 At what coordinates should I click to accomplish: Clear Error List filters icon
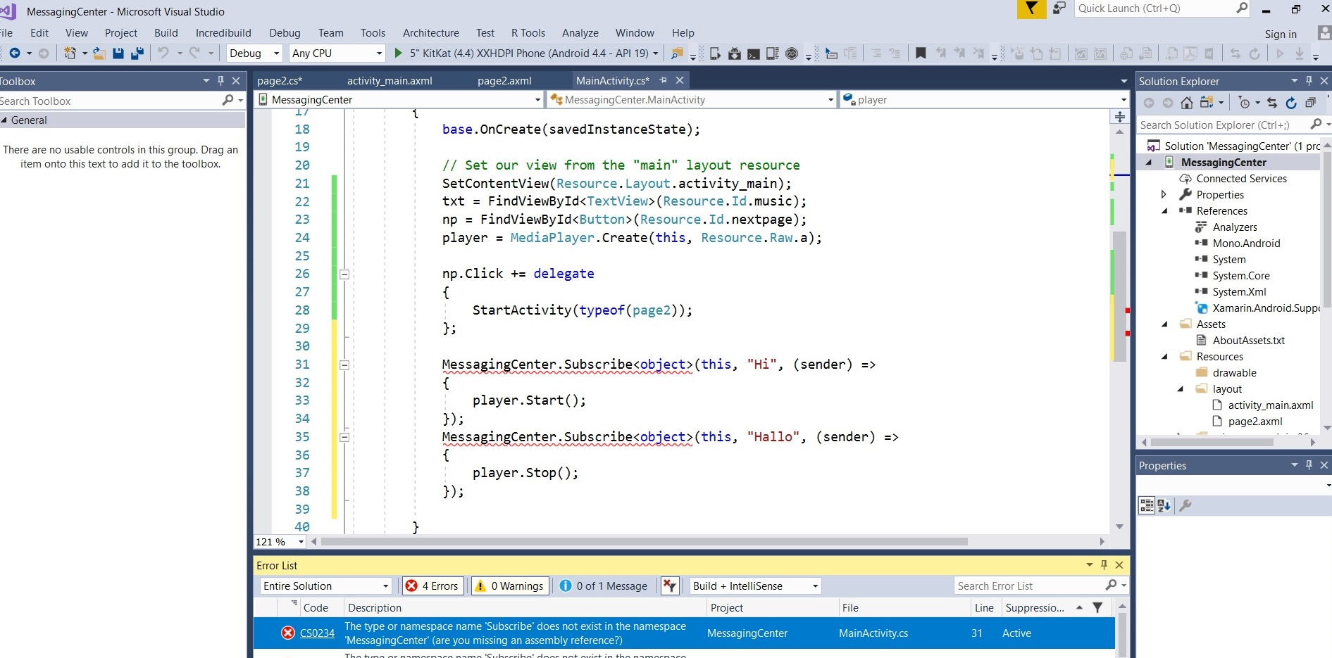[669, 586]
